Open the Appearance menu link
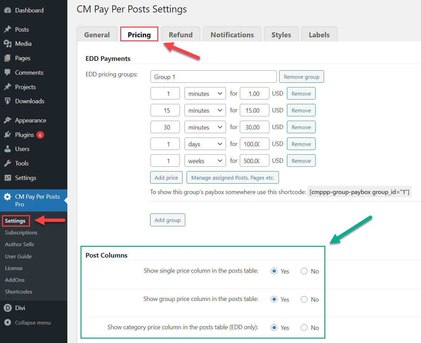 pos(31,120)
